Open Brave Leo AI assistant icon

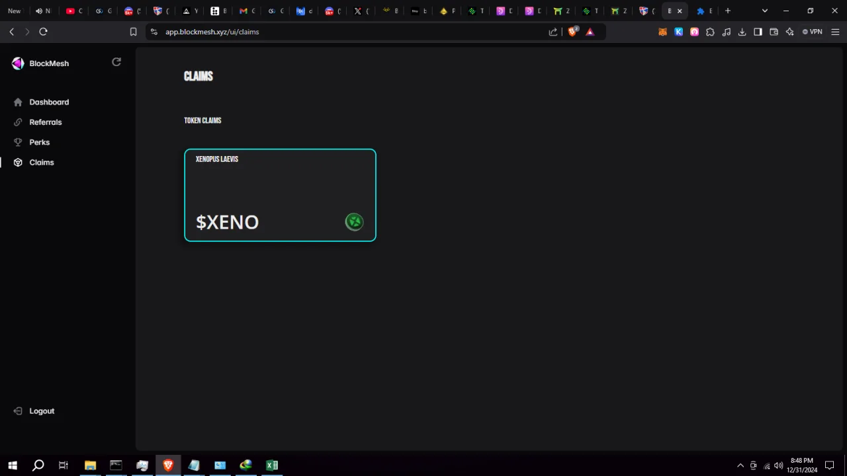pos(789,32)
